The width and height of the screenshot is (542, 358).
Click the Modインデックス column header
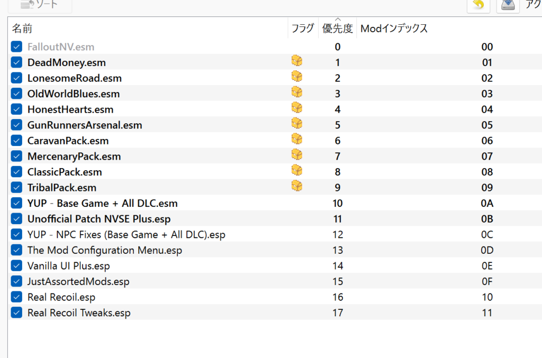click(x=394, y=29)
